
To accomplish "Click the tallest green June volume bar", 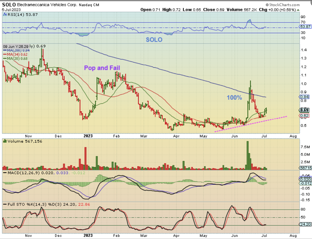I will point(248,155).
